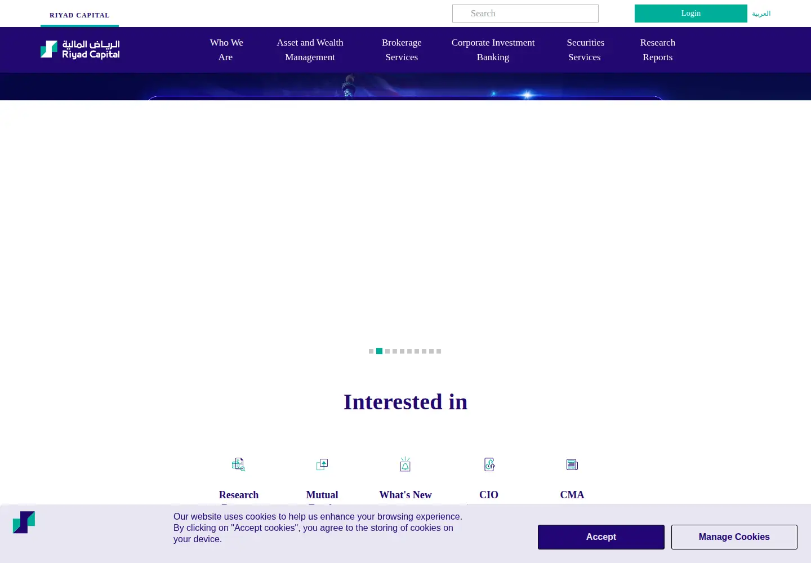Viewport: 811px width, 563px height.
Task: Click the What's New bell icon
Action: click(405, 464)
